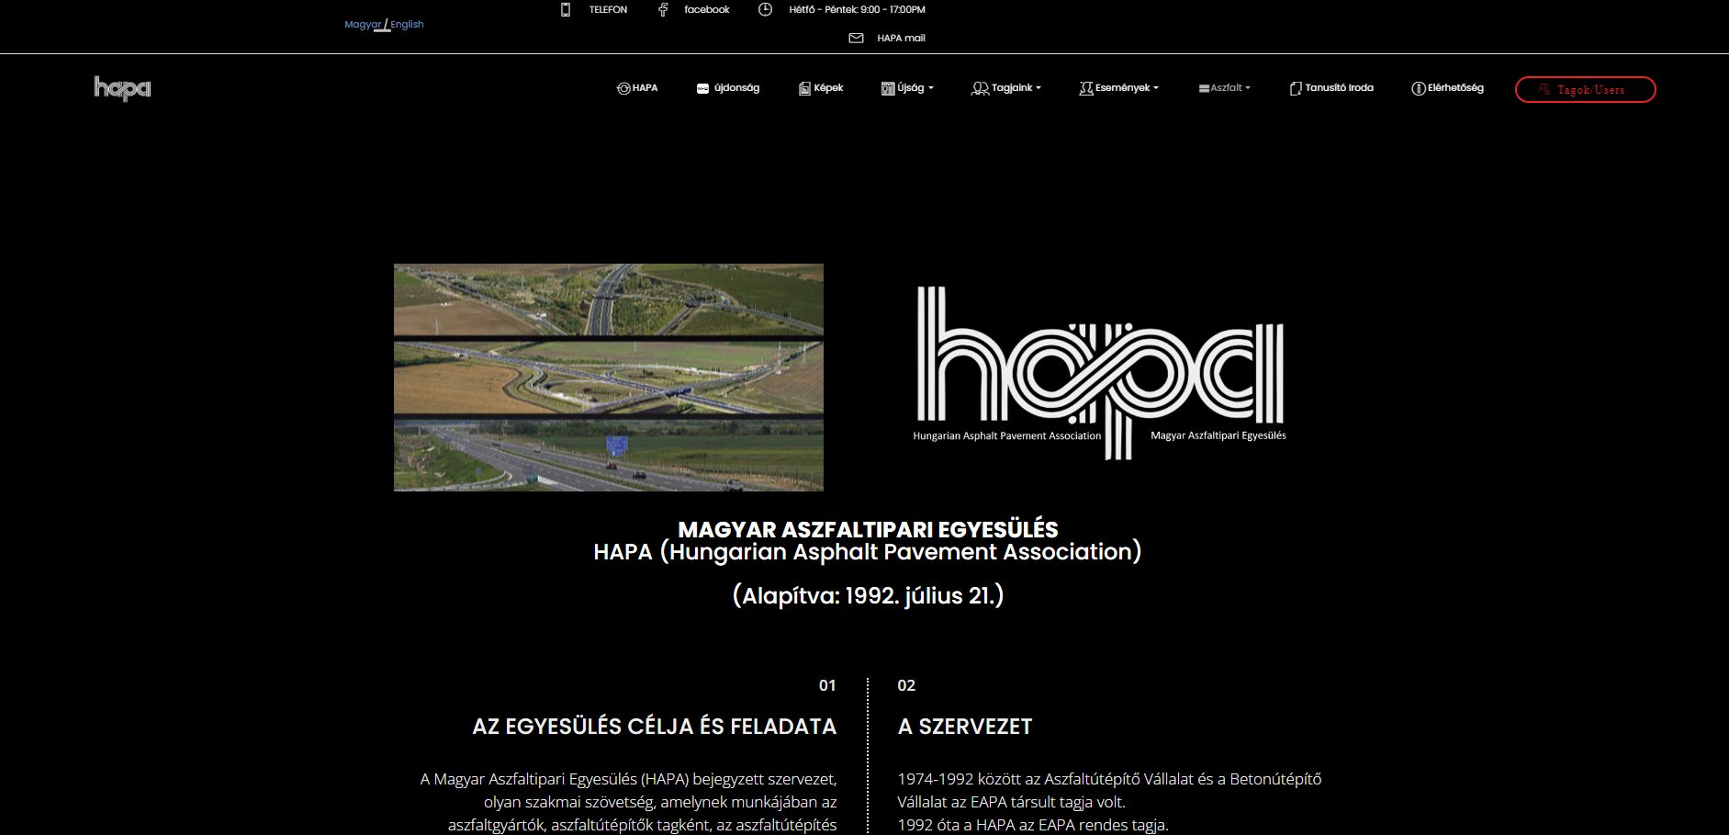
Task: Expand the Újság dropdown arrow
Action: [931, 88]
